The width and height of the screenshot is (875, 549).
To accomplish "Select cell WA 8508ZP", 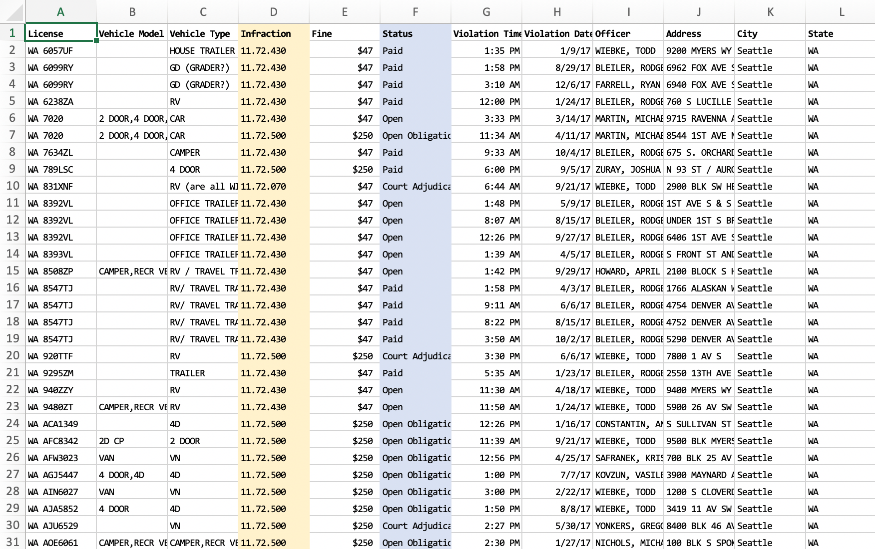I will (x=60, y=271).
